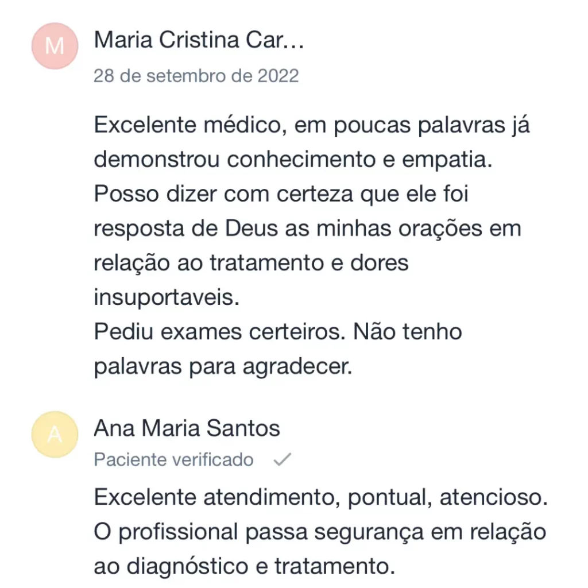
Task: Click the verified patient checkmark icon
Action: [282, 459]
